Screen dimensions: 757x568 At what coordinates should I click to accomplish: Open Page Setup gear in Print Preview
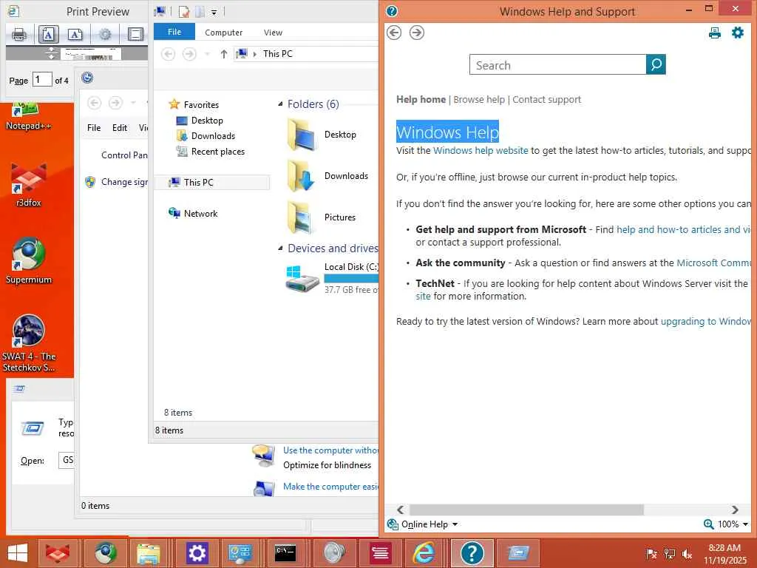(x=105, y=34)
